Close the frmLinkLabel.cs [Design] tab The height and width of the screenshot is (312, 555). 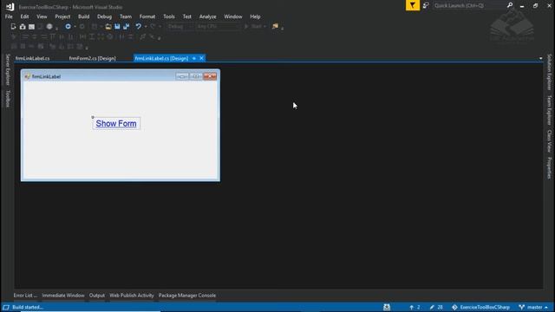pos(201,58)
